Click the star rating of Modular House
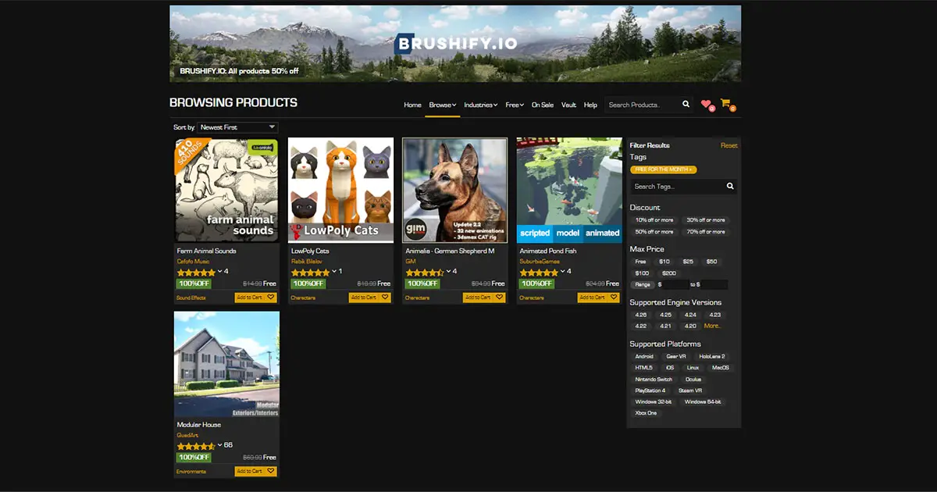937x492 pixels. point(196,445)
